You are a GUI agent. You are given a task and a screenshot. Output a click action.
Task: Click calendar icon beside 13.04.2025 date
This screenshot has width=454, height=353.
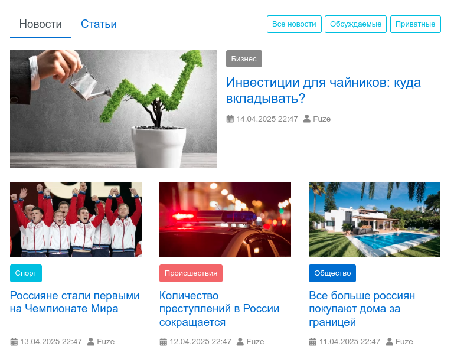tap(14, 342)
